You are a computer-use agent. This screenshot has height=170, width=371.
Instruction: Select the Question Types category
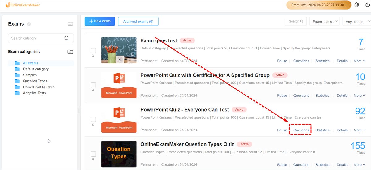click(x=35, y=81)
